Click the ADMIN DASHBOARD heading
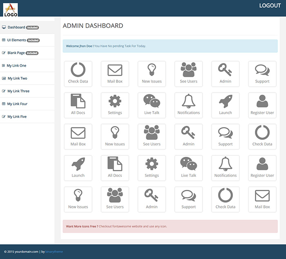Image resolution: width=286 pixels, height=259 pixels. click(x=93, y=26)
